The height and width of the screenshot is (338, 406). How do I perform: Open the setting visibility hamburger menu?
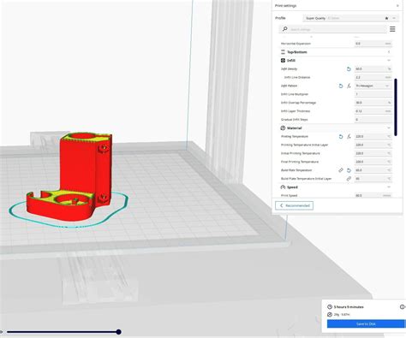392,29
